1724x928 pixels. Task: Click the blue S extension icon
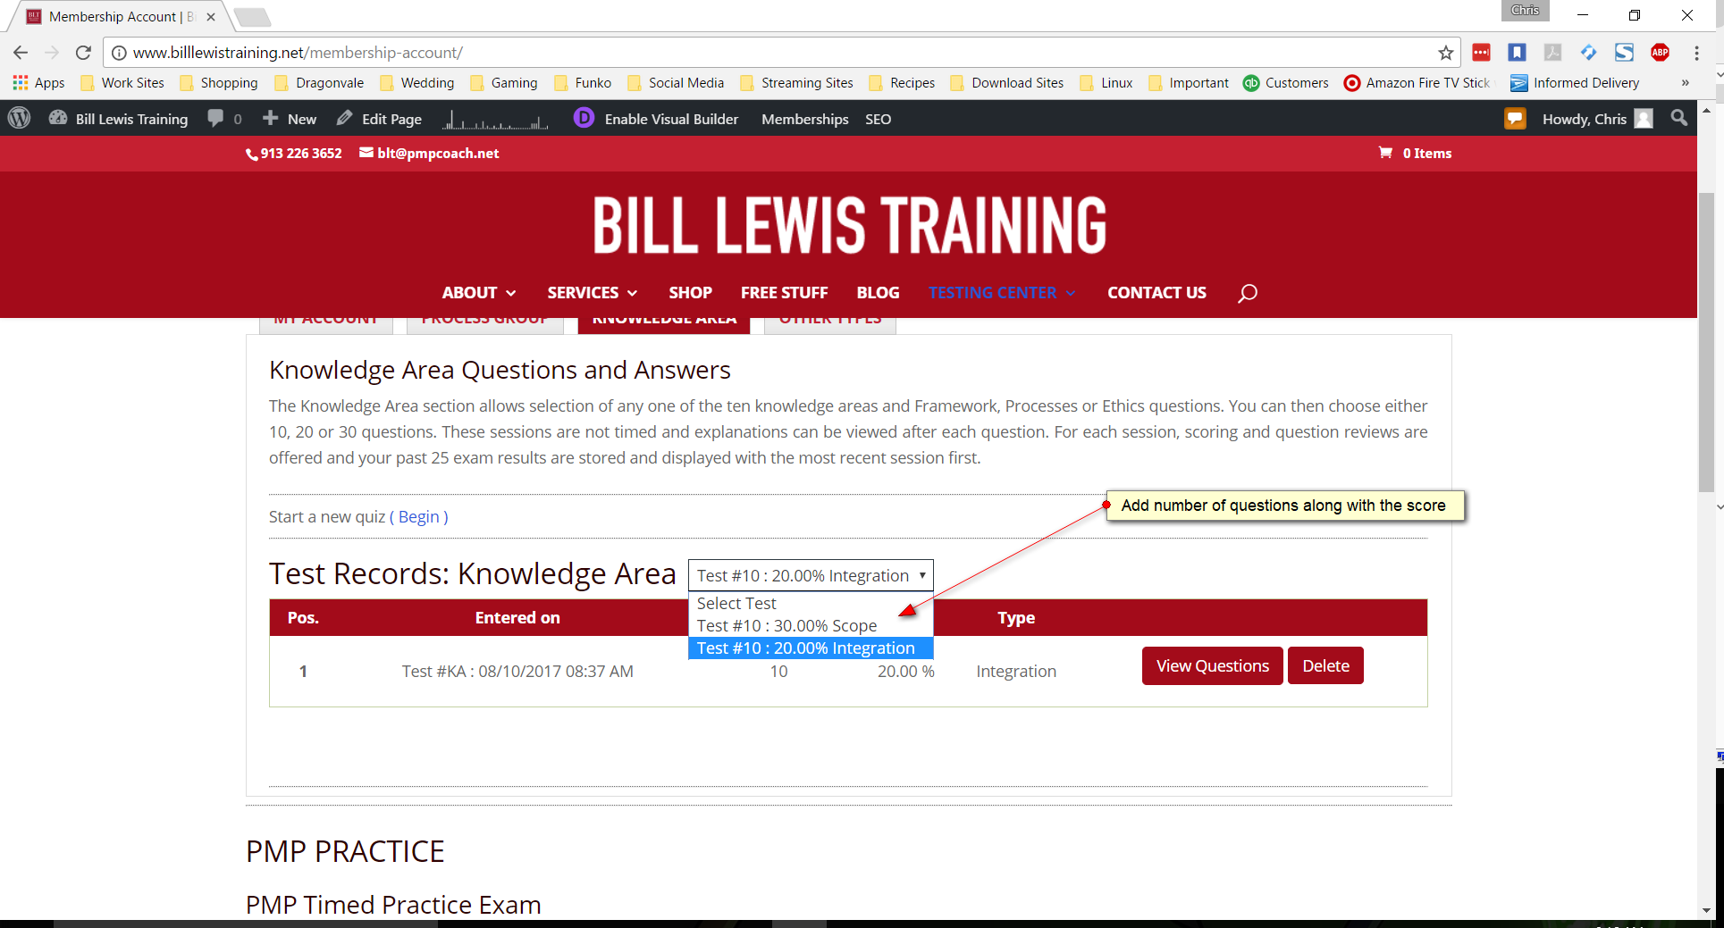pyautogui.click(x=1624, y=53)
